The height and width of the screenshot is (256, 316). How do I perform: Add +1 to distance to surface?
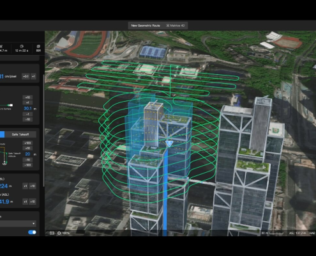pyautogui.click(x=27, y=102)
